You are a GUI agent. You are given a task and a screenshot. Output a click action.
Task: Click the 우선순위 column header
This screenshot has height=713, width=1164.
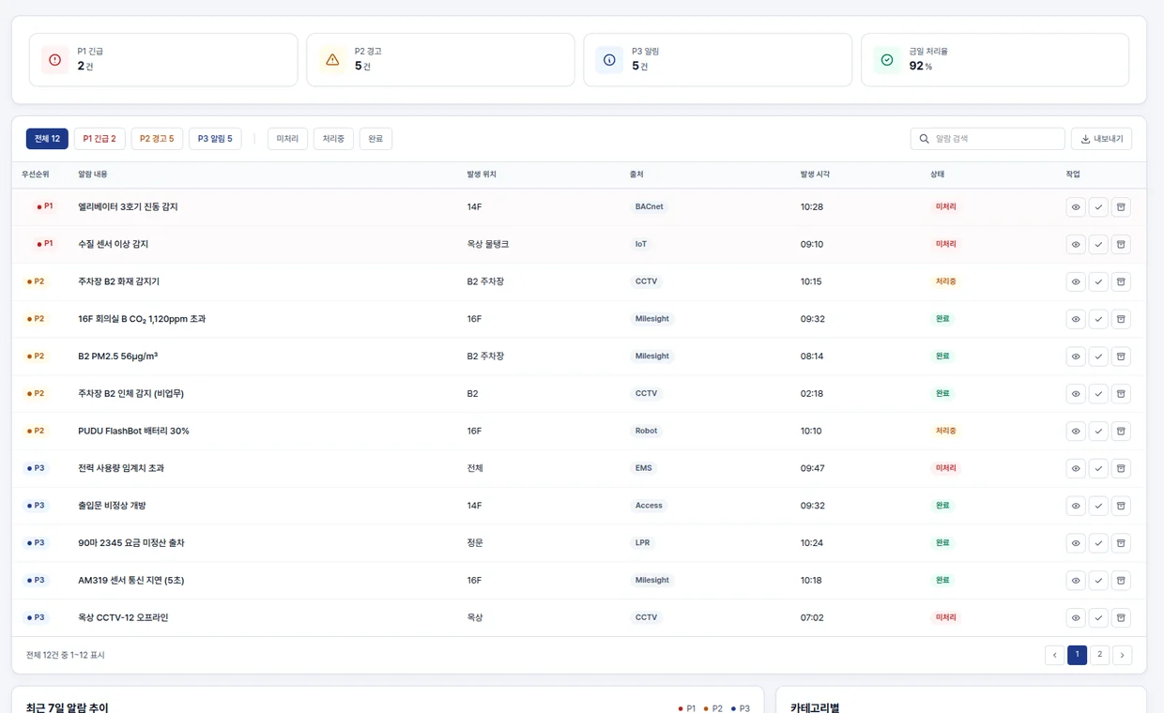click(36, 174)
